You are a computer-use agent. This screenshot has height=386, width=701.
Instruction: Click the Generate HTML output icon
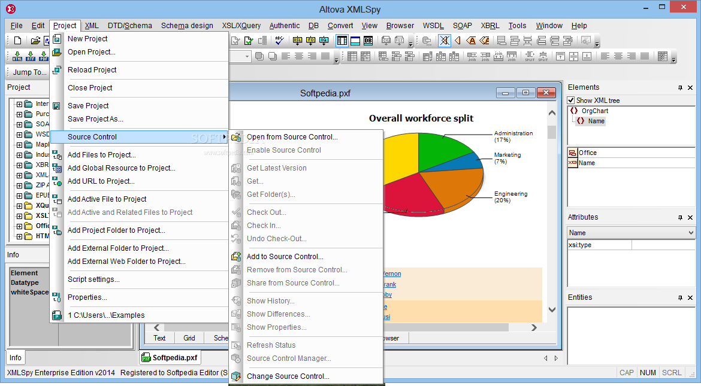[17, 56]
